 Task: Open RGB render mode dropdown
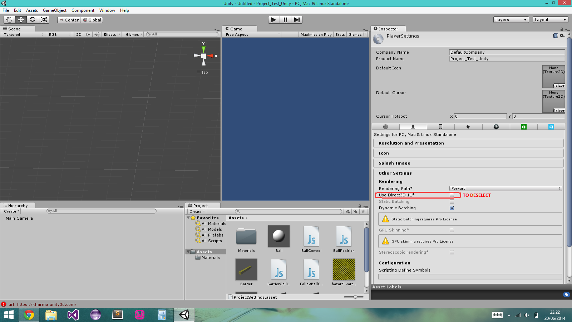[60, 34]
